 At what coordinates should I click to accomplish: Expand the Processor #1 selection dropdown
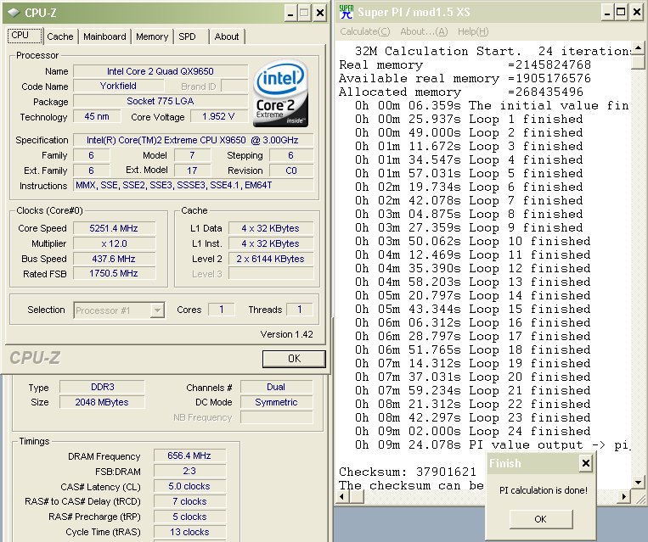coord(157,310)
